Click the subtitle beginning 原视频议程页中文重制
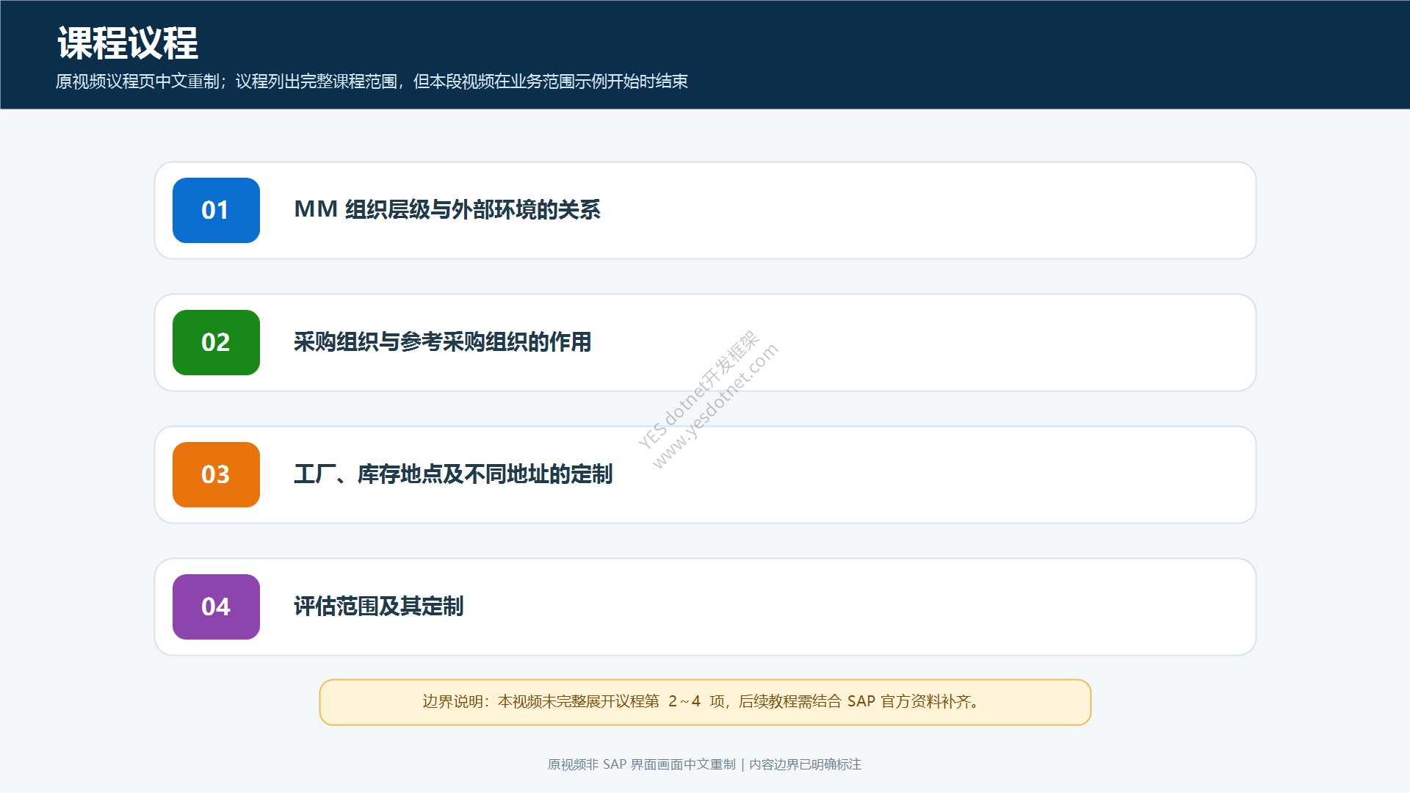The width and height of the screenshot is (1410, 793). click(x=372, y=82)
